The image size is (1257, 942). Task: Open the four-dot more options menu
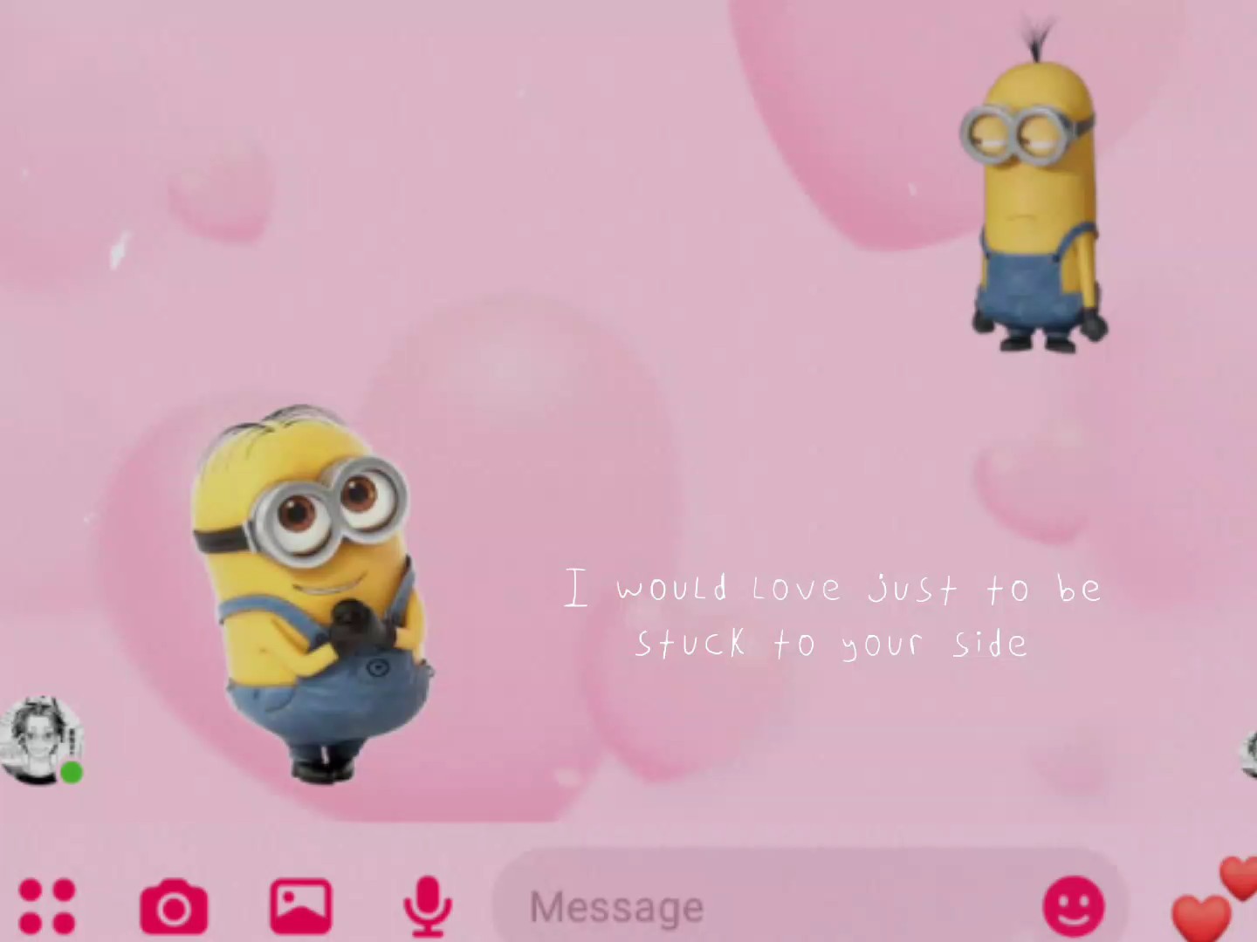(47, 906)
